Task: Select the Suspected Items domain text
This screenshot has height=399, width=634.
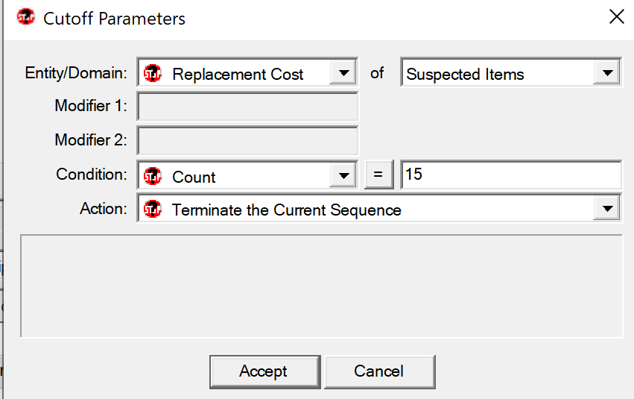Action: coord(466,75)
